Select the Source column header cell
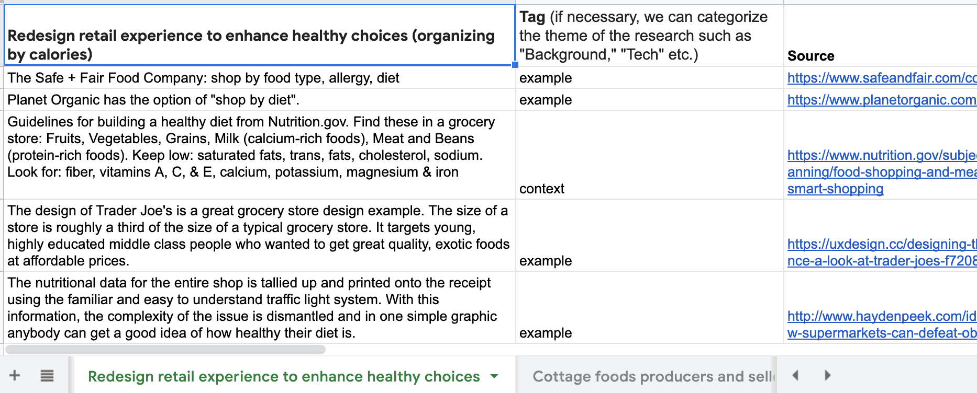This screenshot has height=393, width=977. coord(880,36)
